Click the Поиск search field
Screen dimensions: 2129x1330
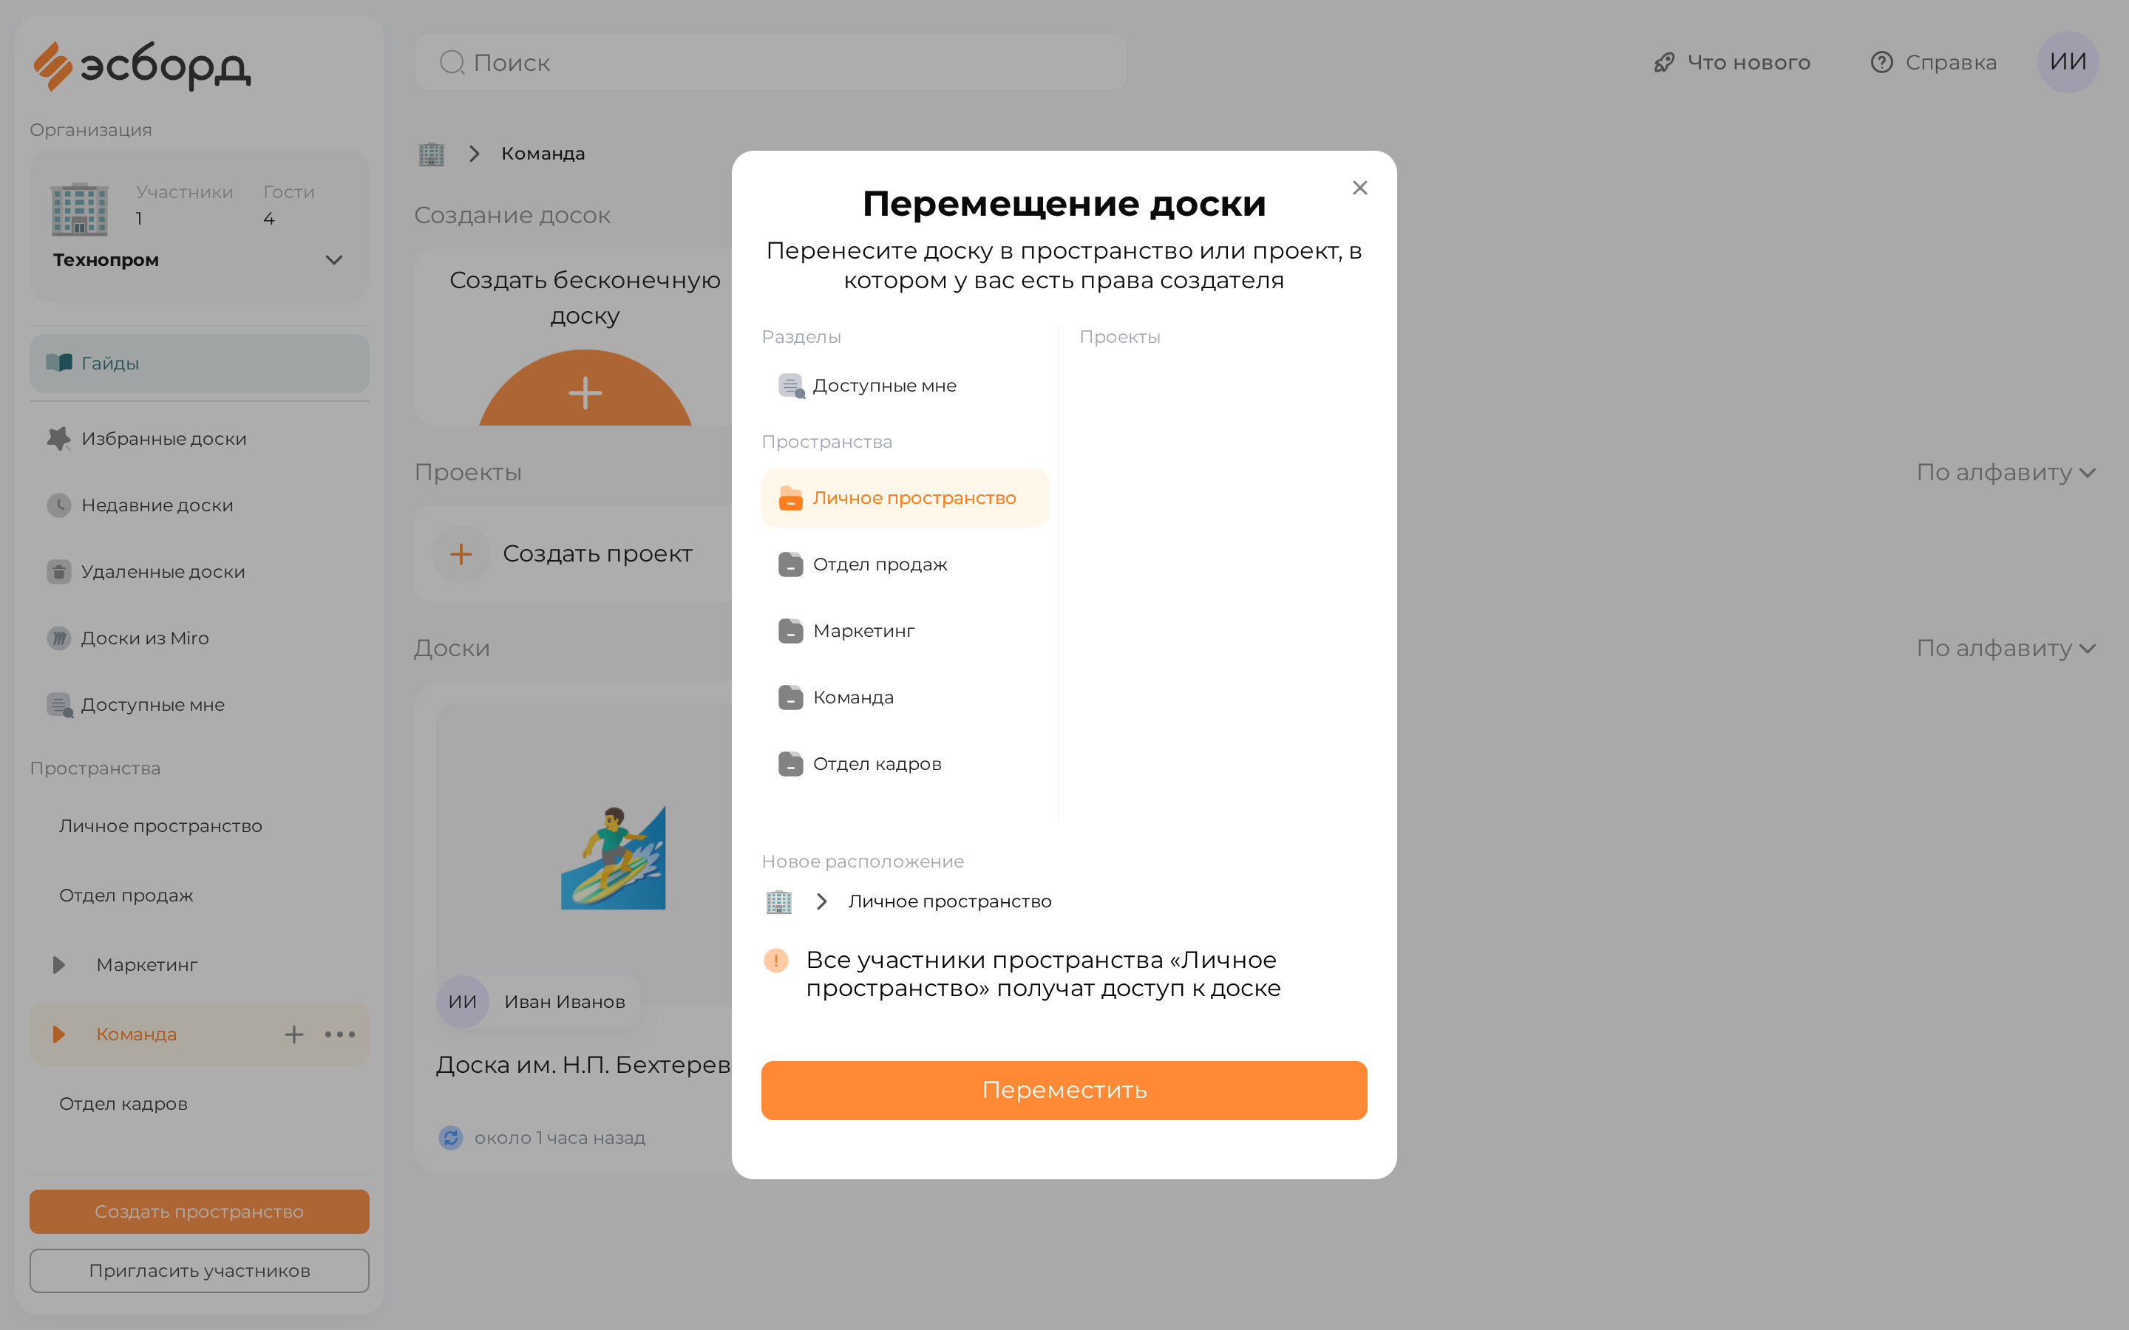point(770,63)
